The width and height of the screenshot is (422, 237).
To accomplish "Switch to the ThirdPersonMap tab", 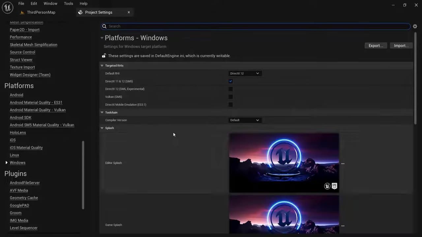I will pos(41,12).
